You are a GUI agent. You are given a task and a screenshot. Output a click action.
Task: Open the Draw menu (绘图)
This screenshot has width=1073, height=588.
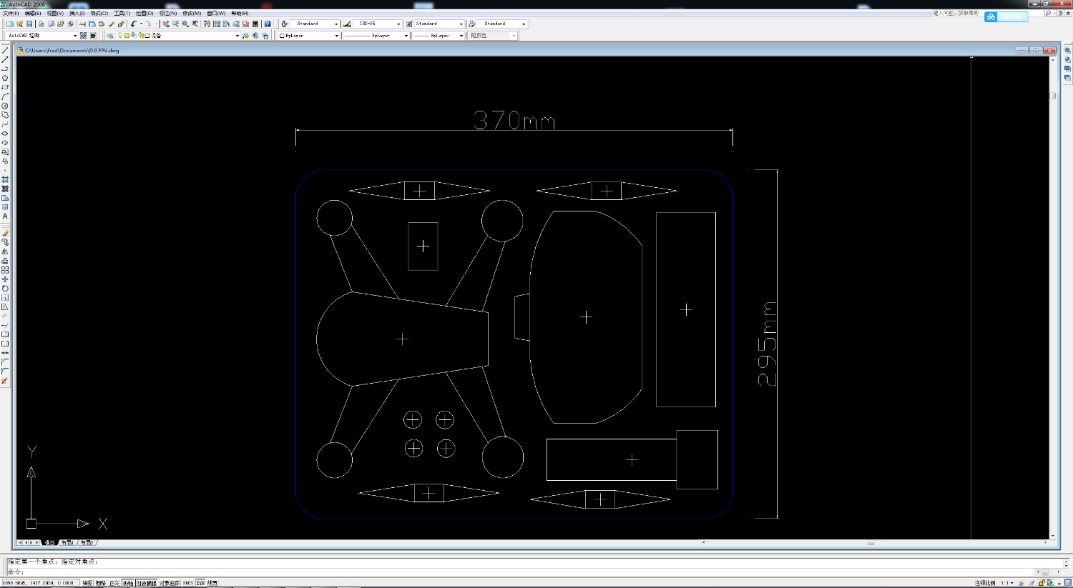(x=144, y=14)
